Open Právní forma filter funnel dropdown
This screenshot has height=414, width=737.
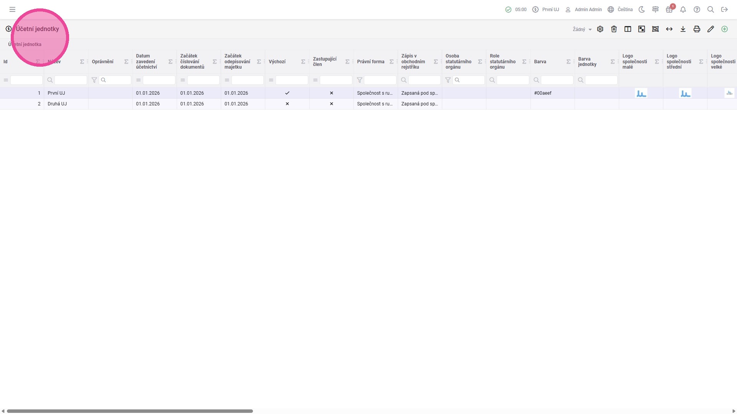pyautogui.click(x=360, y=80)
